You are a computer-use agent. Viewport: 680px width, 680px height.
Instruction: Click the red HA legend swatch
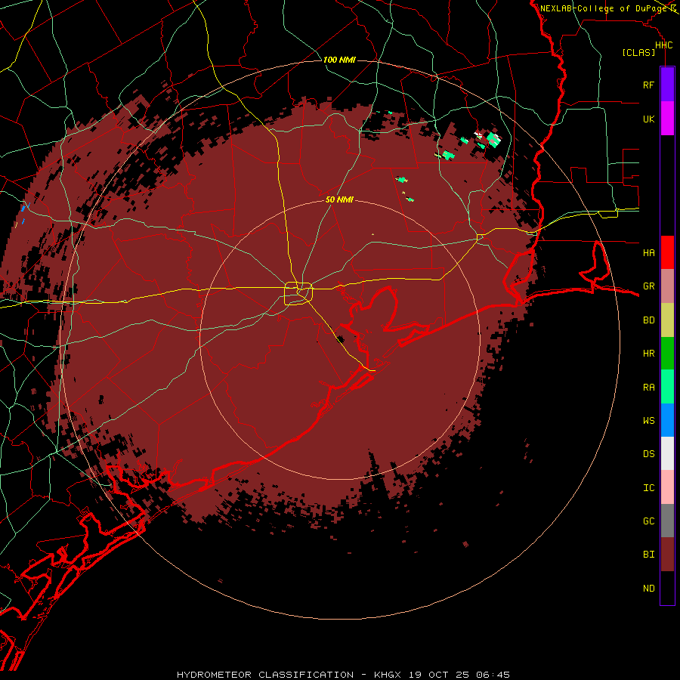pyautogui.click(x=667, y=252)
